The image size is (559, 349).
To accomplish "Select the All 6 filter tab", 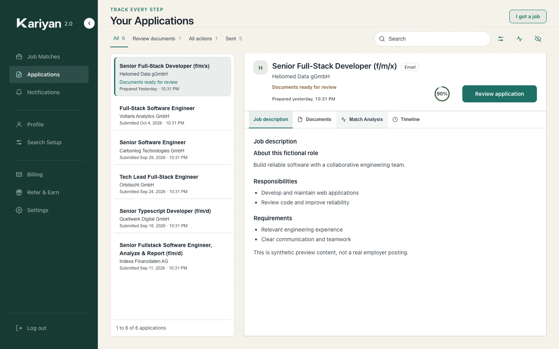I will tap(119, 38).
